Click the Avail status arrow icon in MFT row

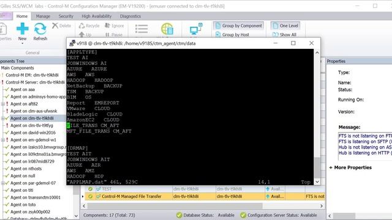[x=268, y=197]
